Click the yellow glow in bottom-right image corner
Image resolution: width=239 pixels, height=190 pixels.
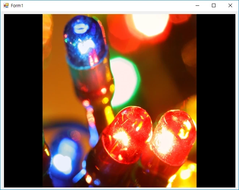click(x=186, y=175)
